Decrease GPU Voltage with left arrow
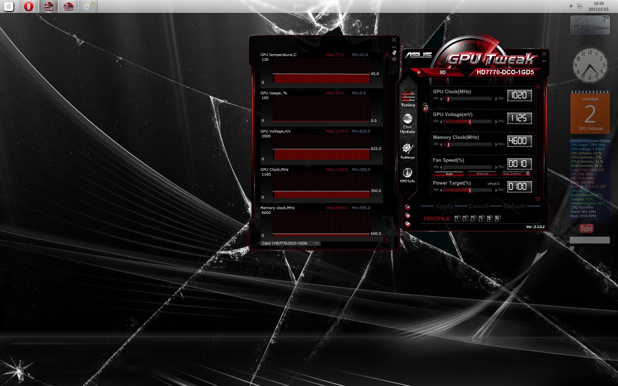 (441, 122)
